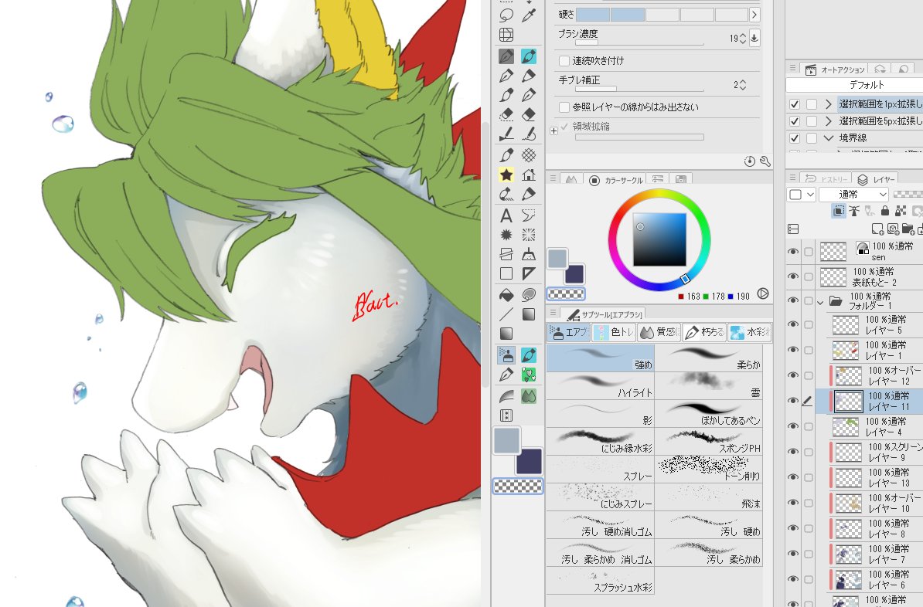Select the Airbrush tool in tool palette
Viewport: 923px width, 607px height.
pyautogui.click(x=506, y=355)
